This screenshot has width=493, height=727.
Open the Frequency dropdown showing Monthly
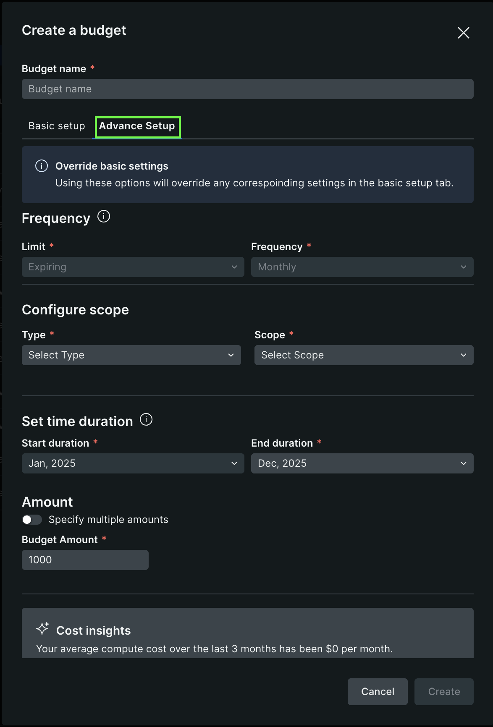click(362, 267)
